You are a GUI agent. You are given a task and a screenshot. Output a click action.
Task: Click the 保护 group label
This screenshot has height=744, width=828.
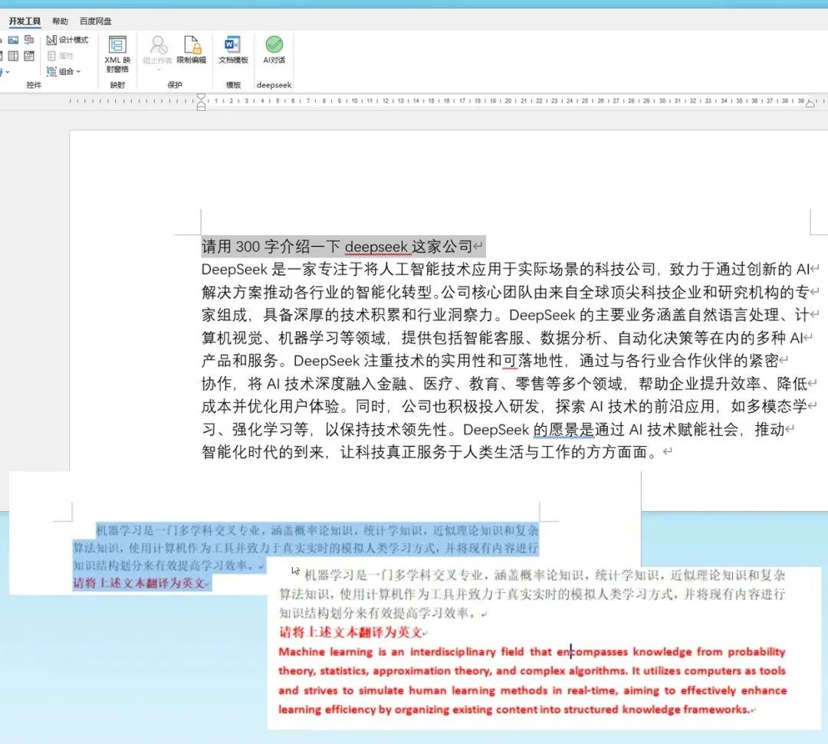click(x=175, y=85)
